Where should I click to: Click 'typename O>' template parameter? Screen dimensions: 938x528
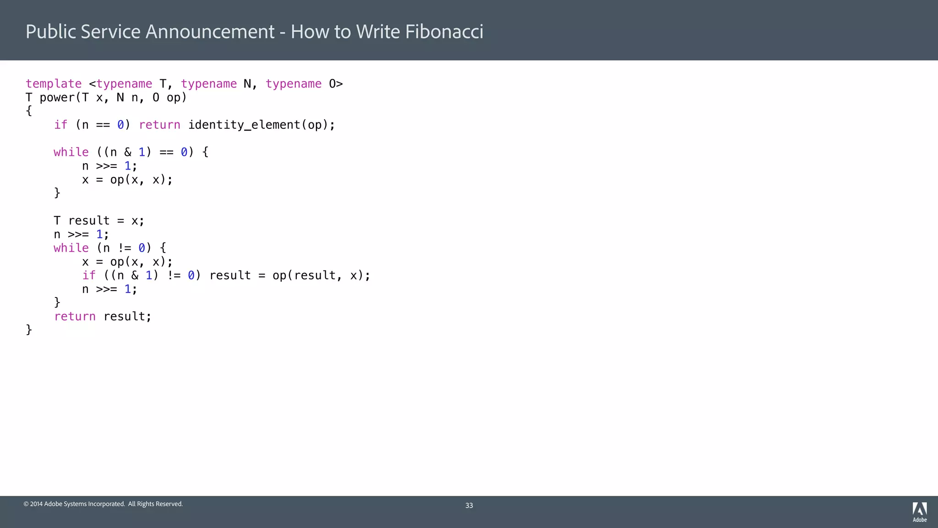(x=304, y=84)
